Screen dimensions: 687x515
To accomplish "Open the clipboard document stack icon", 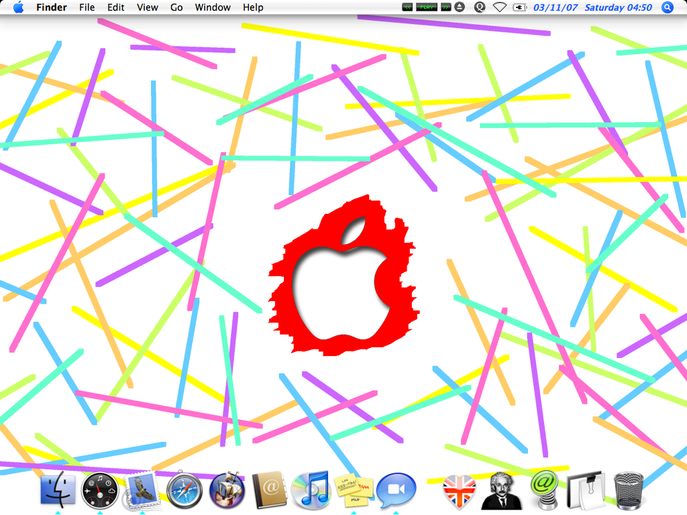I will (586, 490).
